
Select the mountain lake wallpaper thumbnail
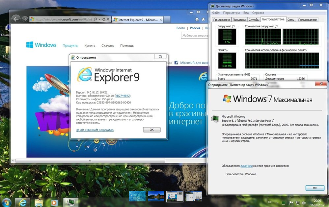click(x=156, y=196)
